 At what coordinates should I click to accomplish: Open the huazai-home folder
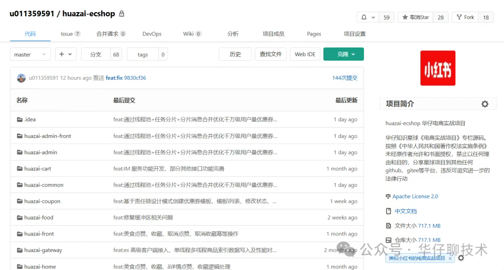click(40, 266)
